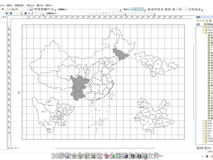Collapse the expanded 2403 folder node

click(x=203, y=33)
